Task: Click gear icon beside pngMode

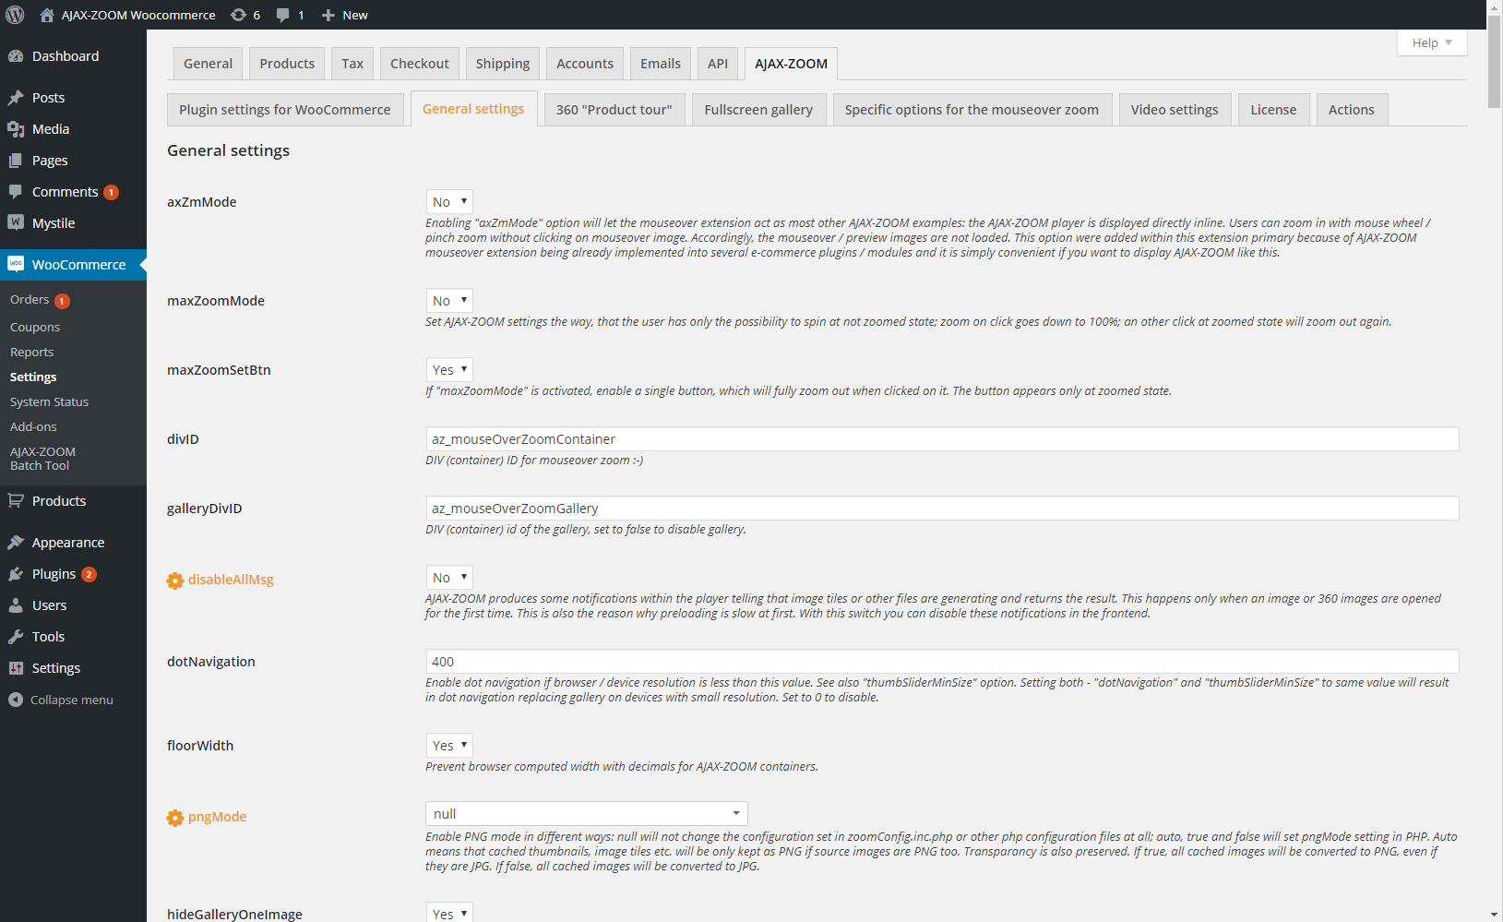Action: tap(175, 818)
